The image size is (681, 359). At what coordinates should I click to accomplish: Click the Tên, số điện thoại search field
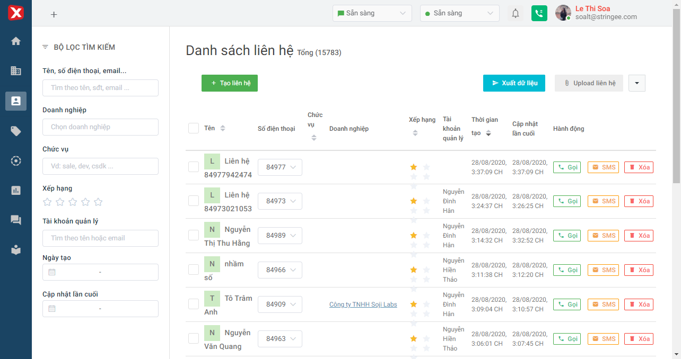(100, 88)
